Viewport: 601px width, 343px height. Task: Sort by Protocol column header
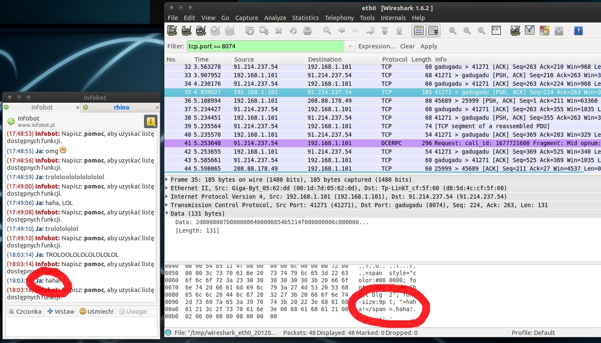click(394, 59)
